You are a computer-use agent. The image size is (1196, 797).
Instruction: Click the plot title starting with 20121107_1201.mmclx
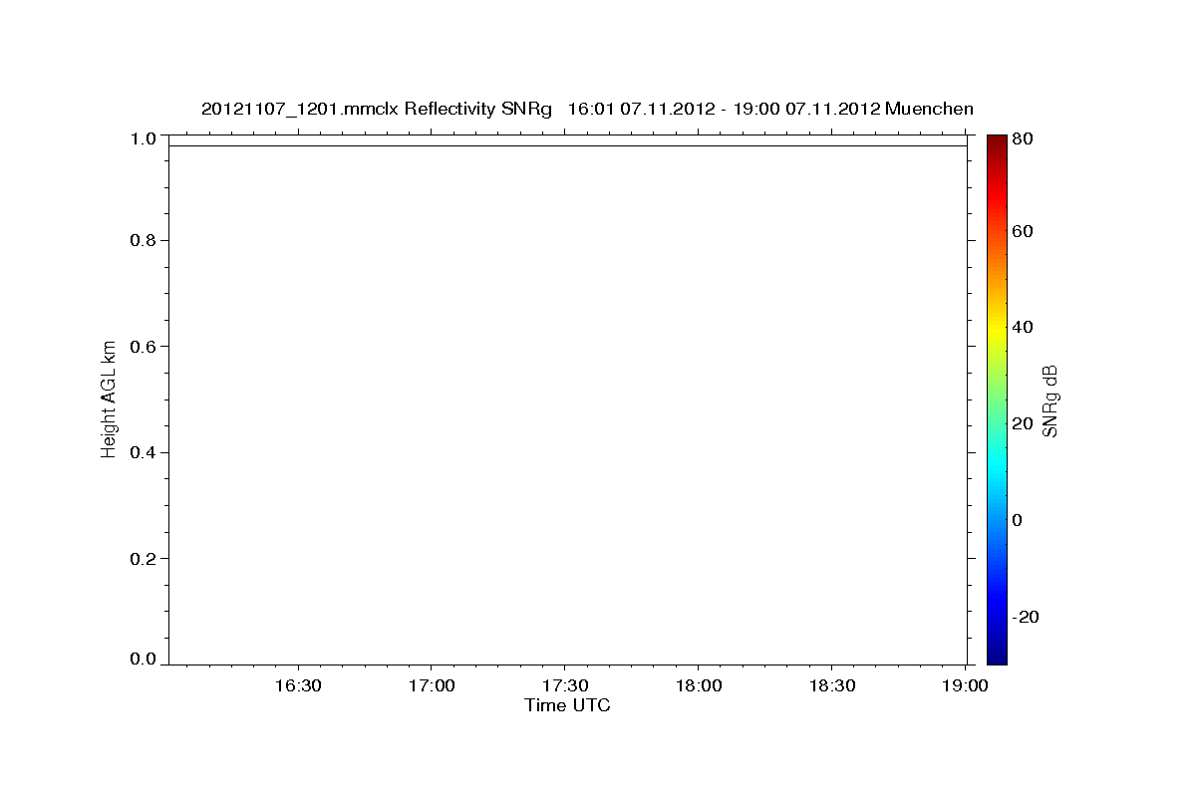[587, 109]
